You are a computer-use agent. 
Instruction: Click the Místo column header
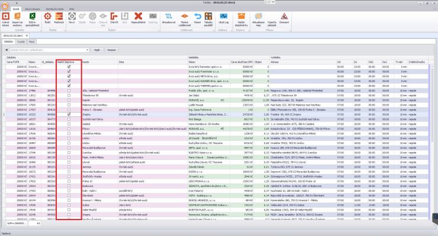pyautogui.click(x=99, y=62)
